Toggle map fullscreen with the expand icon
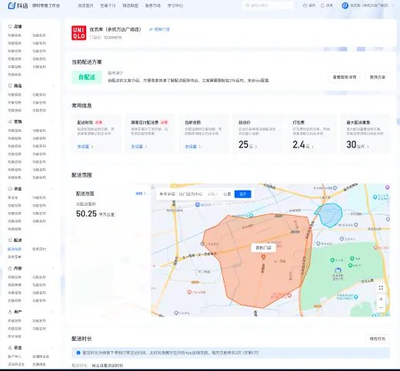 pyautogui.click(x=381, y=288)
